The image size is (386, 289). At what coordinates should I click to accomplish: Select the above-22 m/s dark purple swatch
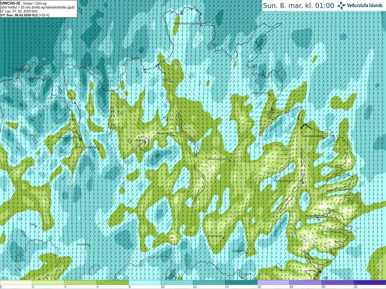pyautogui.click(x=370, y=283)
